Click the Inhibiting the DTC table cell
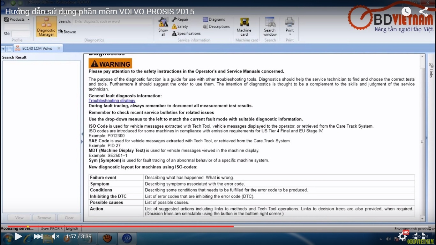 (116, 196)
